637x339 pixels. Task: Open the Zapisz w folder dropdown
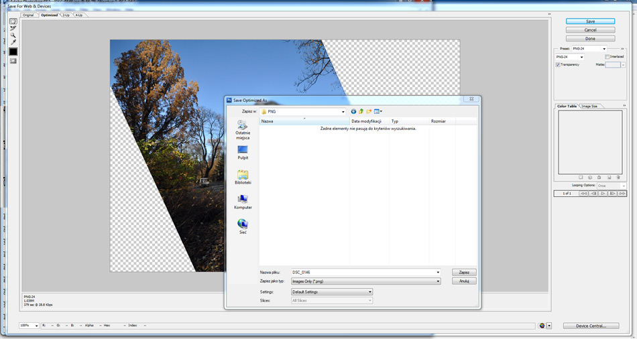click(x=303, y=111)
